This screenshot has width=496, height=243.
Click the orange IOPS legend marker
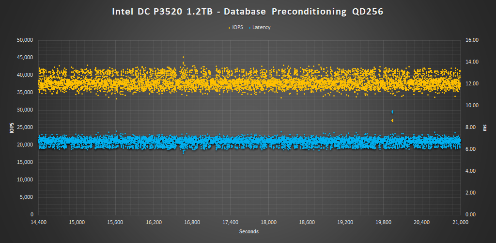pyautogui.click(x=230, y=28)
